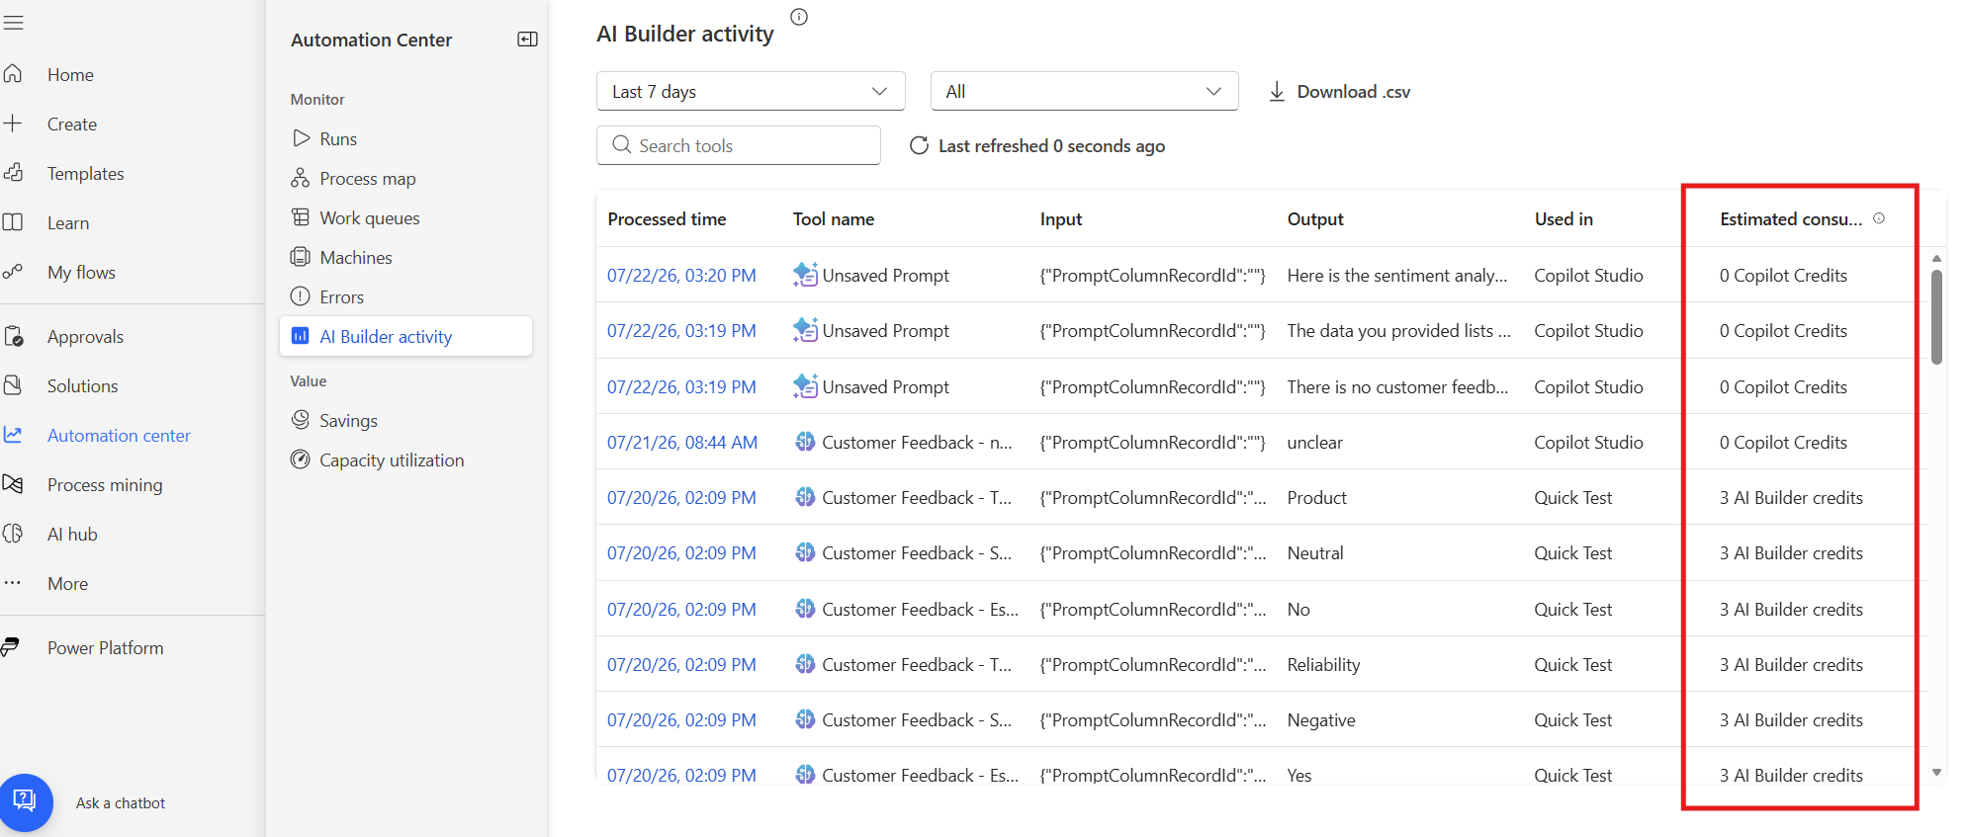The height and width of the screenshot is (837, 1969).
Task: Click the Machines icon
Action: [x=301, y=257]
